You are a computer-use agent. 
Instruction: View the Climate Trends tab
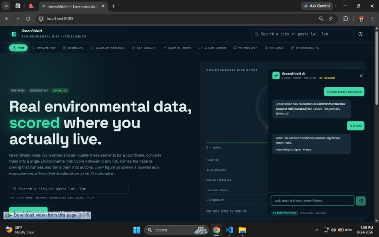point(177,48)
